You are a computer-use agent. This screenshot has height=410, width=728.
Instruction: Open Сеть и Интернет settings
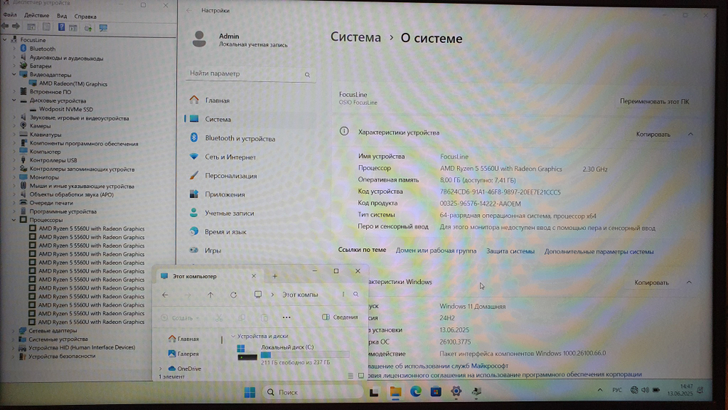click(x=230, y=157)
